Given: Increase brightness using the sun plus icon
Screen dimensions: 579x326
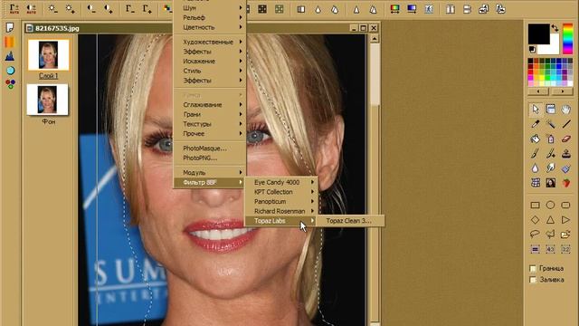Looking at the screenshot, I should [x=70, y=9].
